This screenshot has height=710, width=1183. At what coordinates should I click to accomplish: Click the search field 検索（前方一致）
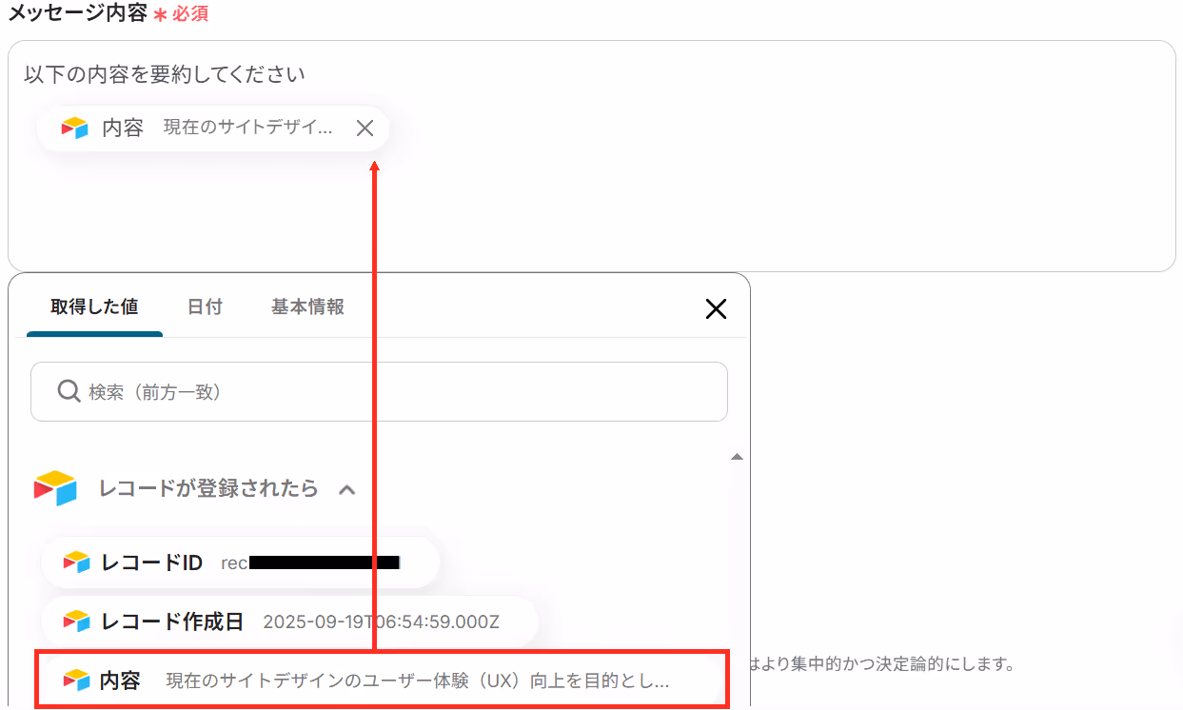click(379, 391)
